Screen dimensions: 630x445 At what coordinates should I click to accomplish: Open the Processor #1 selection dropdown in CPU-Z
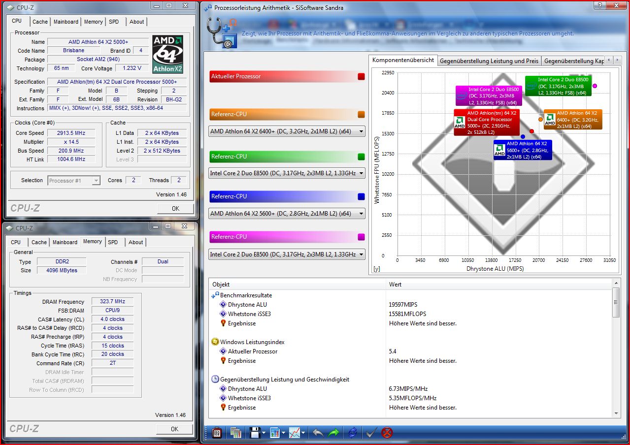(74, 181)
